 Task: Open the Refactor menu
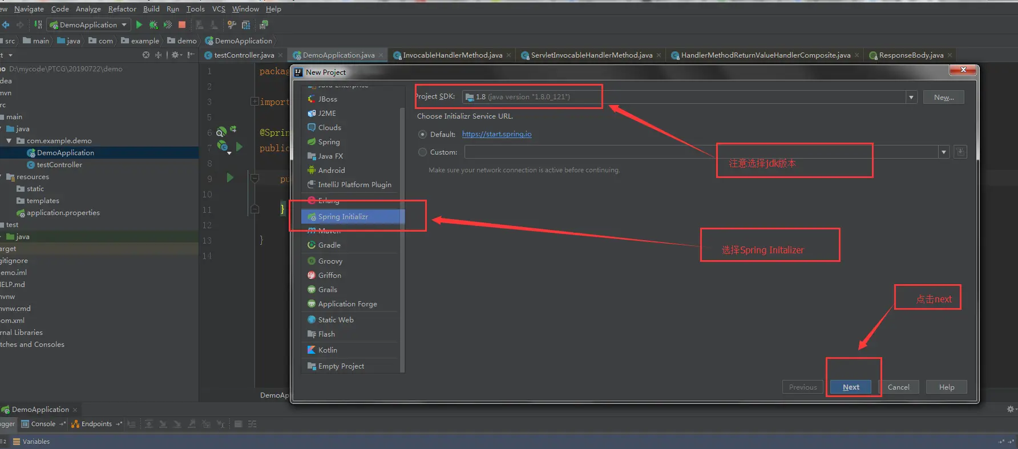tap(122, 9)
